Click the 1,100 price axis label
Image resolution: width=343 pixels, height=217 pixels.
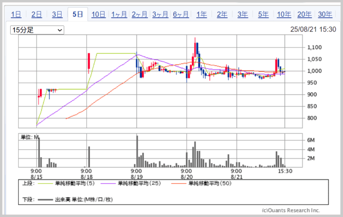314,47
